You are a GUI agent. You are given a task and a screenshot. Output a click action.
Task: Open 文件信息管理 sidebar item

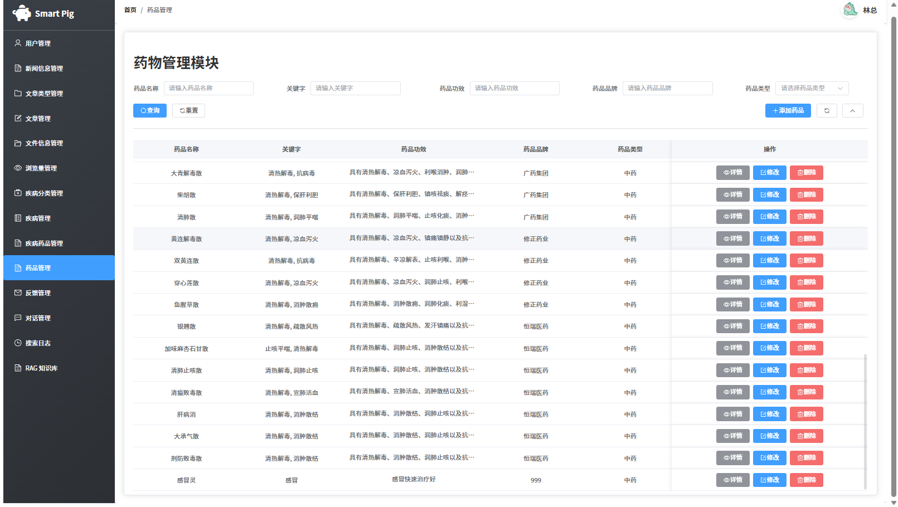tap(59, 143)
